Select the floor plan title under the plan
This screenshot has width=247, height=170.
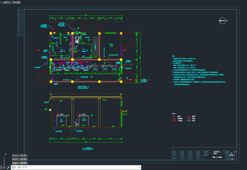pos(83,87)
